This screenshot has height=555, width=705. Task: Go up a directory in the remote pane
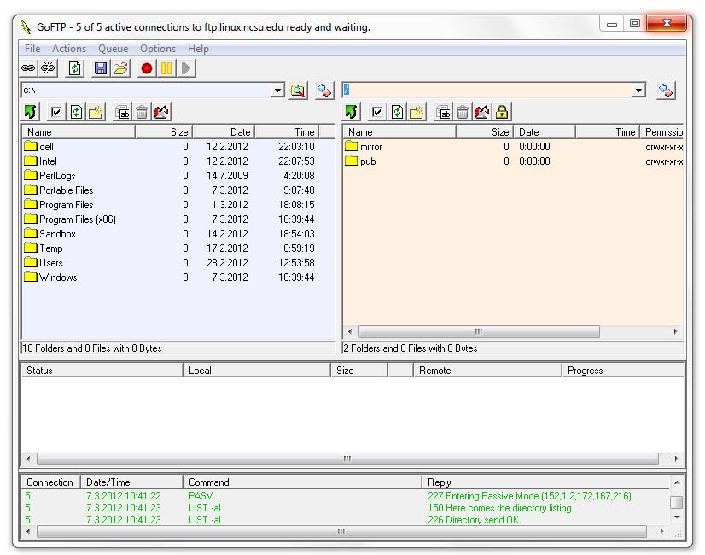[x=352, y=112]
